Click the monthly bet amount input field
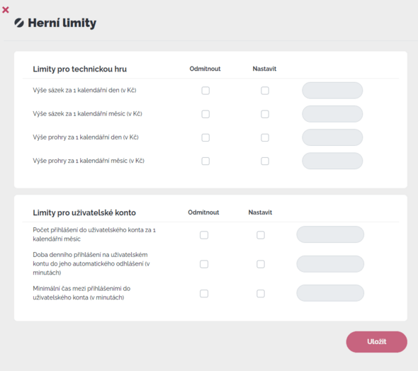 pyautogui.click(x=332, y=114)
